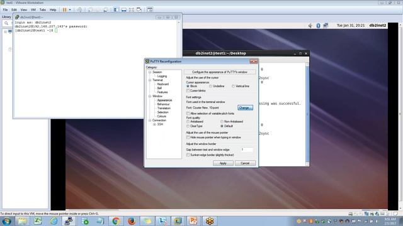Open Internet Explorer from the taskbar
The image size is (403, 226).
tap(54, 221)
